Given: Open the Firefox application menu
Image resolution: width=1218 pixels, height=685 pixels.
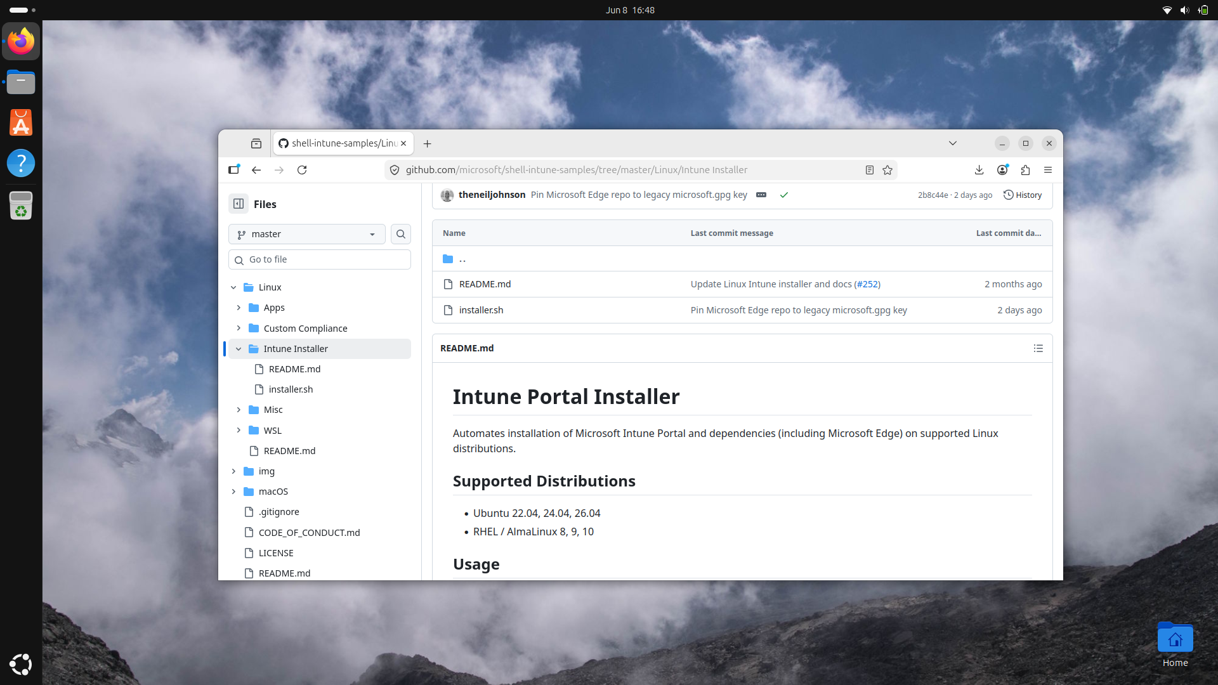Looking at the screenshot, I should coord(1048,170).
